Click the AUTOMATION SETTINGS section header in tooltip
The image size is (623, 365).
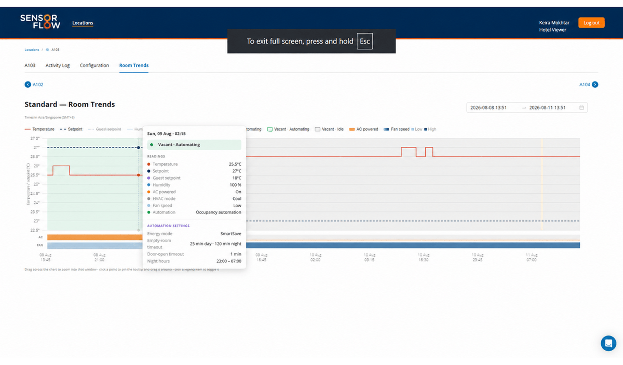(x=168, y=226)
